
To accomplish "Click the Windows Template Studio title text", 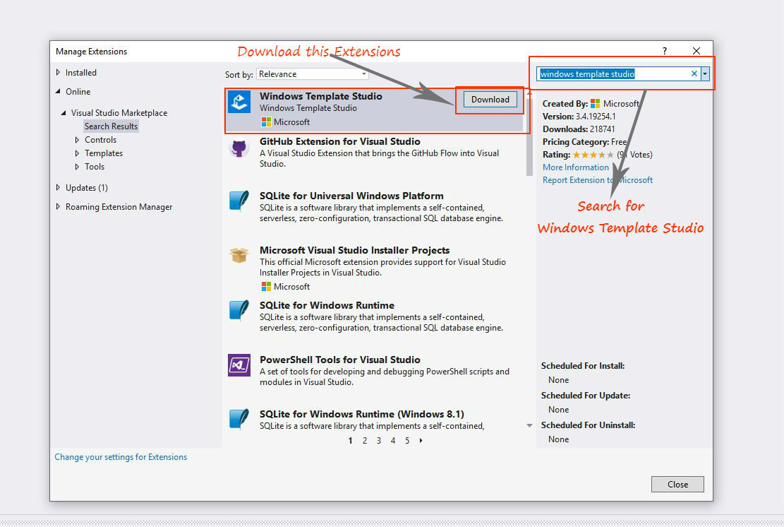I will coord(321,96).
